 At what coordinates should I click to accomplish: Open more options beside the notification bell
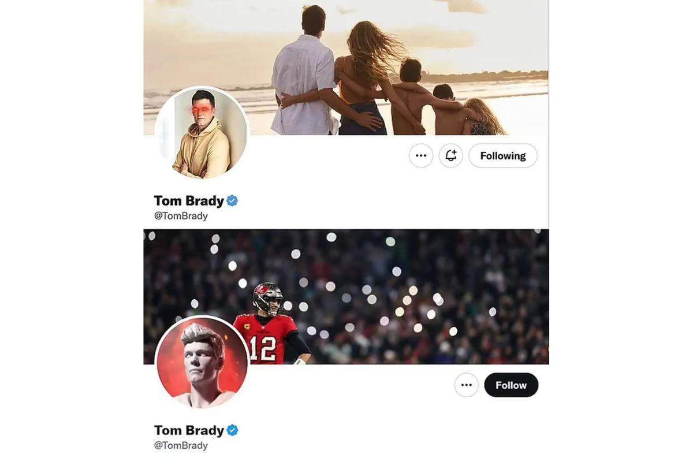[421, 156]
